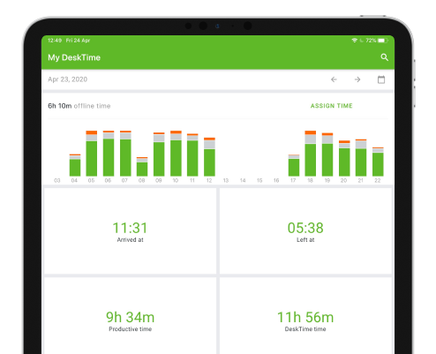Tap the My DeskTime title
436x354 pixels.
[74, 57]
